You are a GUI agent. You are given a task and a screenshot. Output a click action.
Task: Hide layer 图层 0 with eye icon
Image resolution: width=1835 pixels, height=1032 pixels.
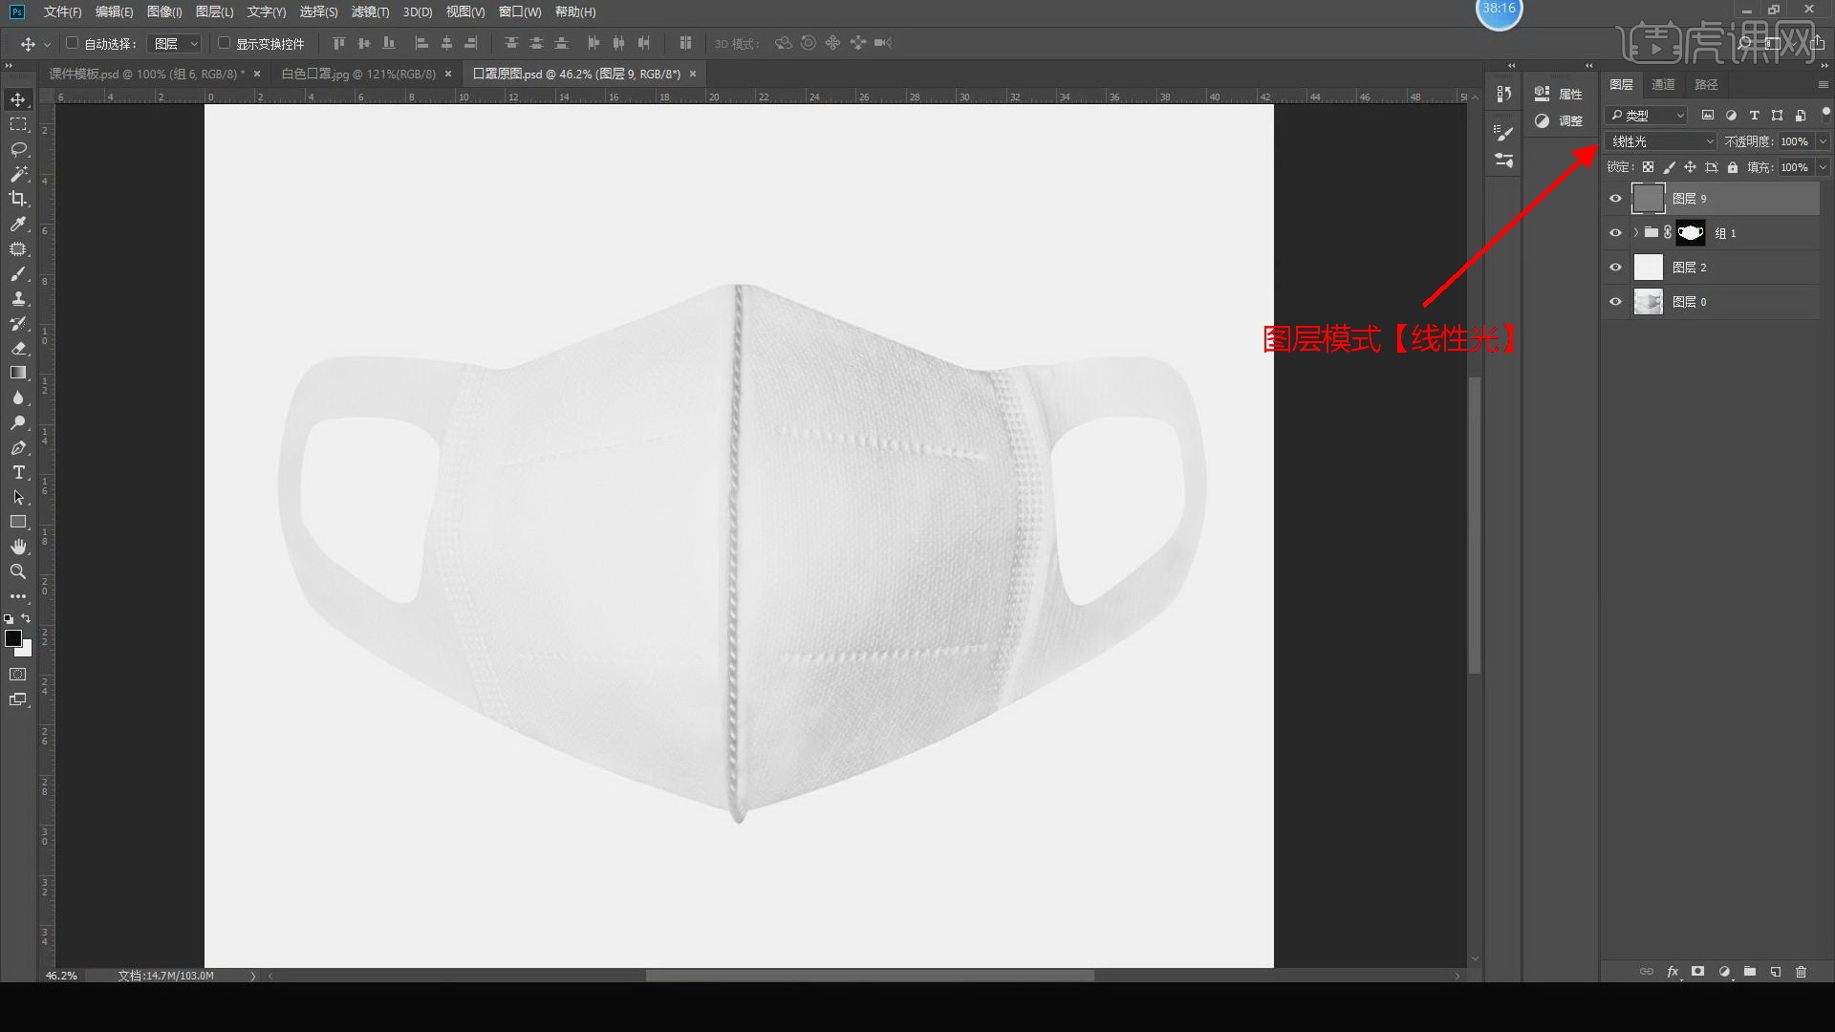pos(1616,302)
